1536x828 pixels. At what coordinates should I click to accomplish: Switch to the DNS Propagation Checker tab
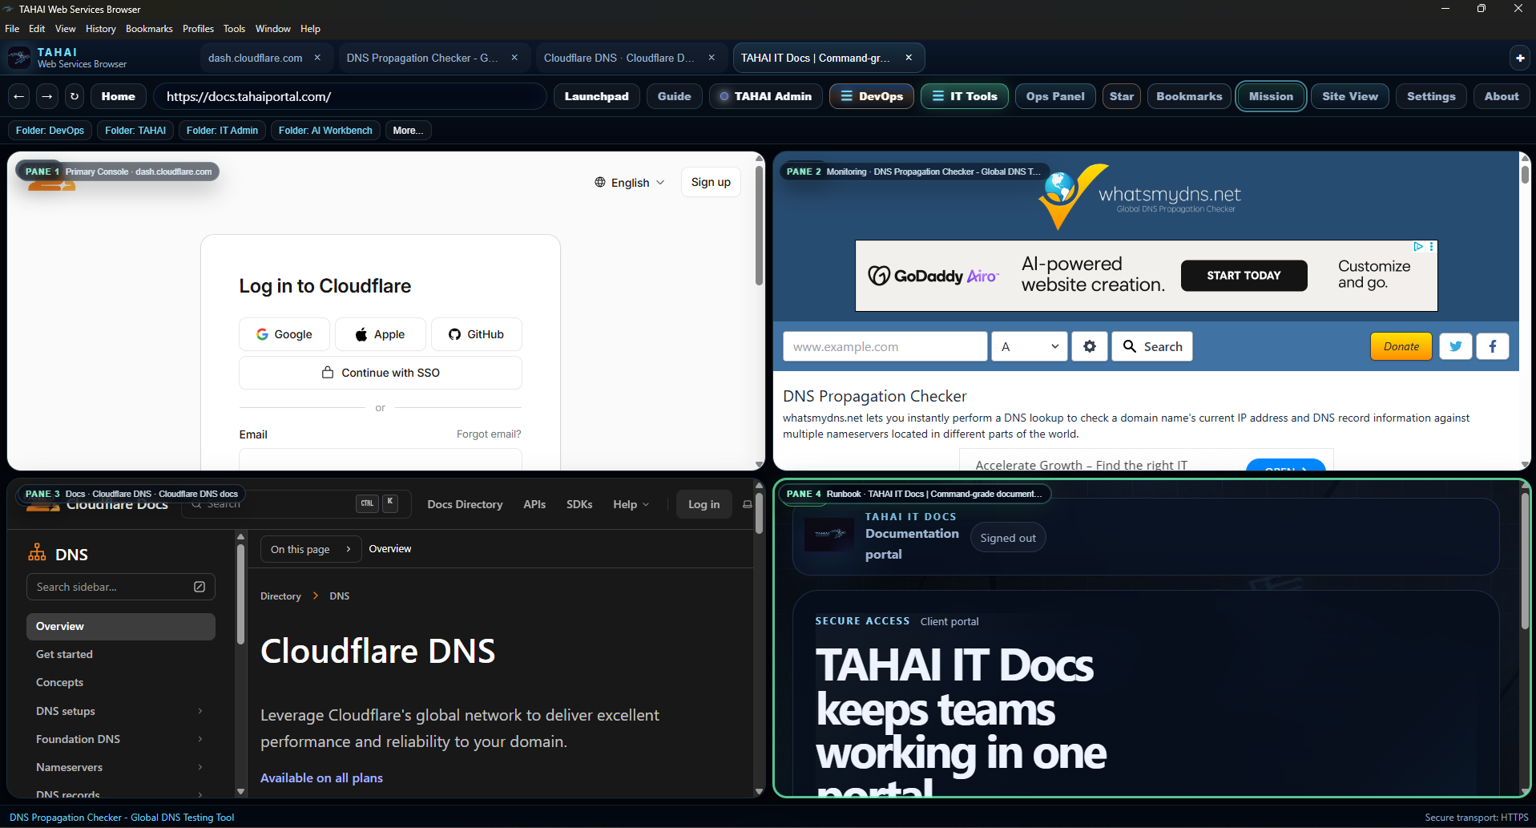pyautogui.click(x=422, y=58)
